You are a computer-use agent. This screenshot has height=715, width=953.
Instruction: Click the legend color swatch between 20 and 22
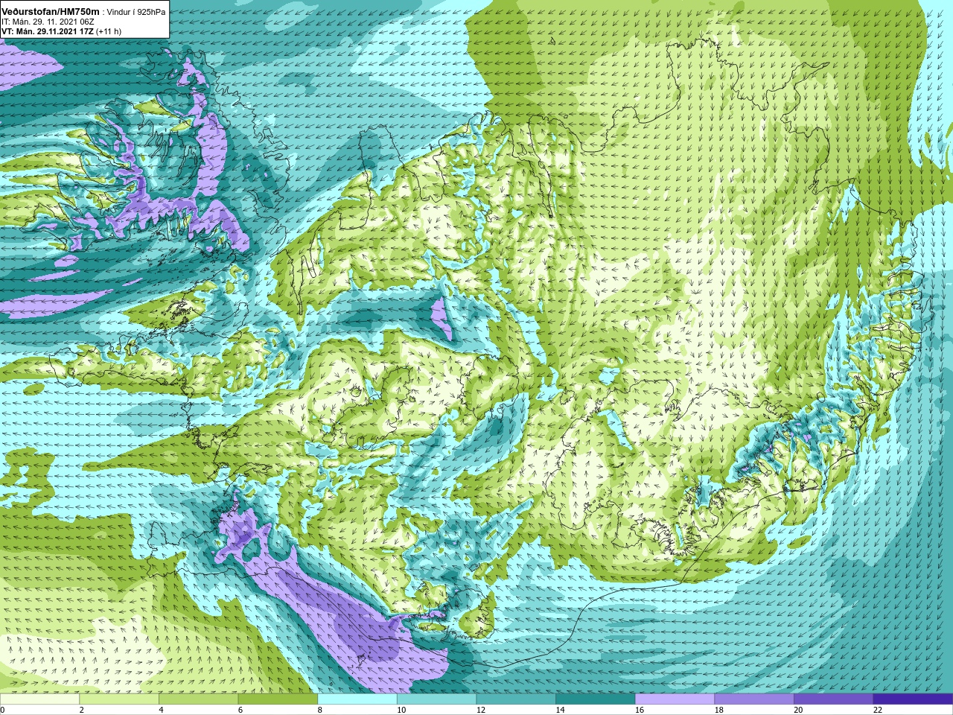pos(834,699)
